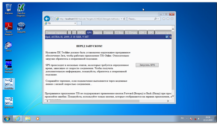The height and width of the screenshot is (125, 217).
Task: Click the Запустить SPS button
Action: coord(147,65)
